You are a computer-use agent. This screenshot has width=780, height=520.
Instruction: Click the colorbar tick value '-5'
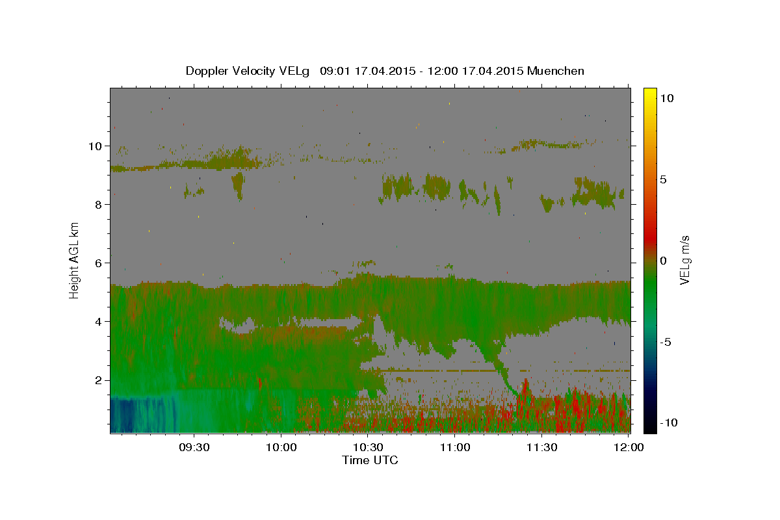point(666,342)
